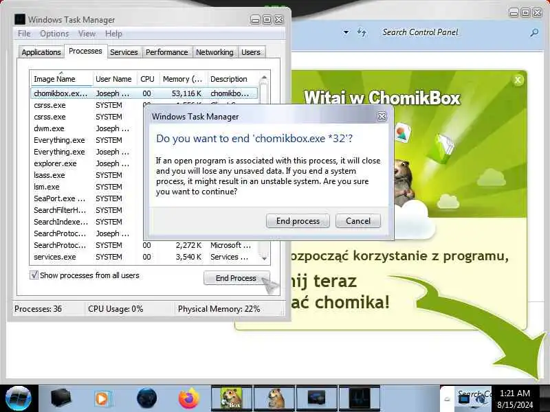Open the hamster ChomikBox taskbar window
Image resolution: width=550 pixels, height=412 pixels.
pyautogui.click(x=274, y=398)
